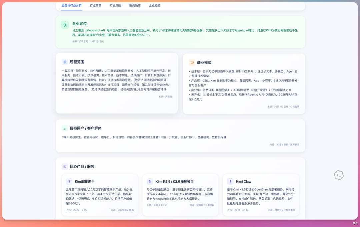Click source 来源：财联社 / 红星资本局
Image resolution: width=360 pixels, height=227 pixels.
click(x=281, y=210)
